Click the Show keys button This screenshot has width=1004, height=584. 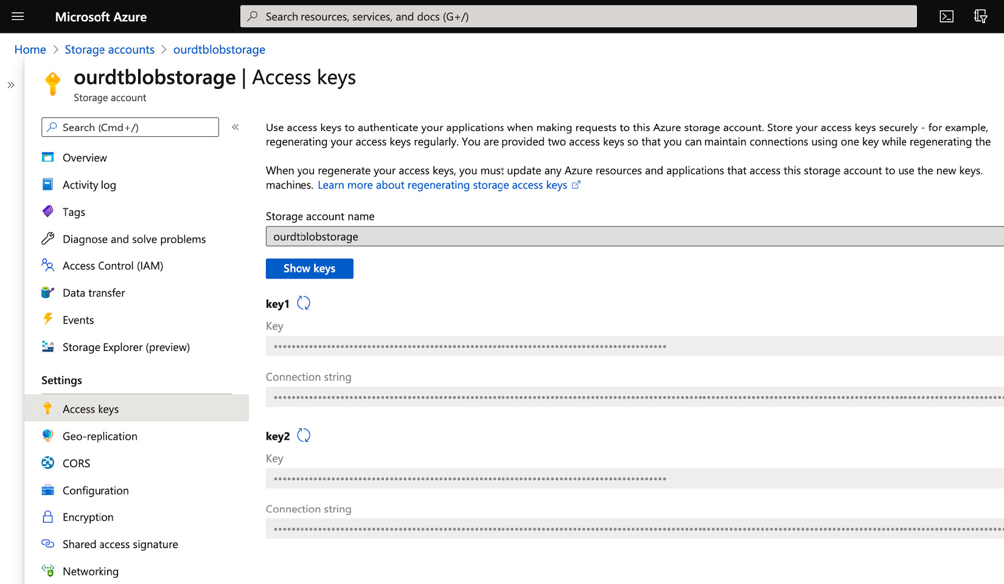(x=309, y=268)
